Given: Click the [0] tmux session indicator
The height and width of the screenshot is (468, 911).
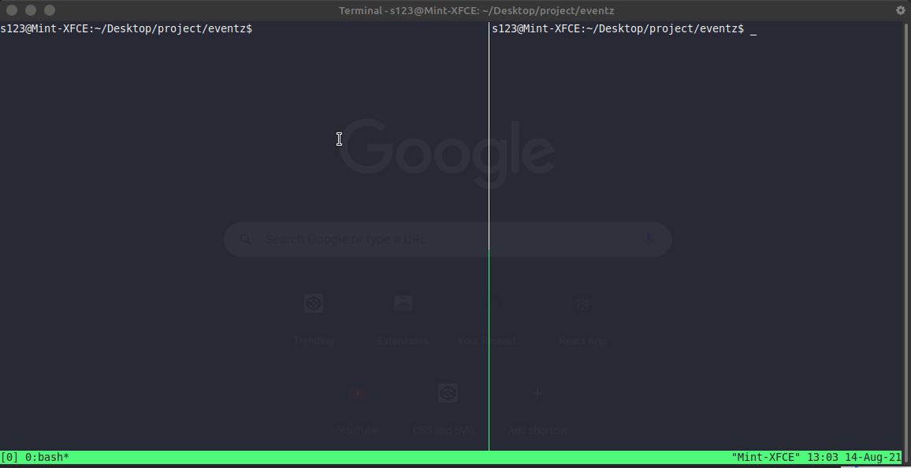Looking at the screenshot, I should (9, 457).
